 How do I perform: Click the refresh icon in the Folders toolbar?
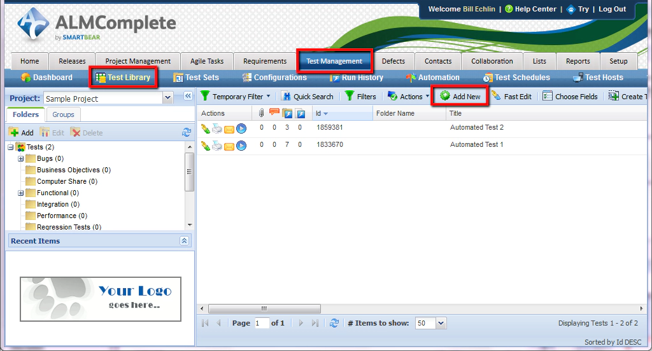(187, 132)
